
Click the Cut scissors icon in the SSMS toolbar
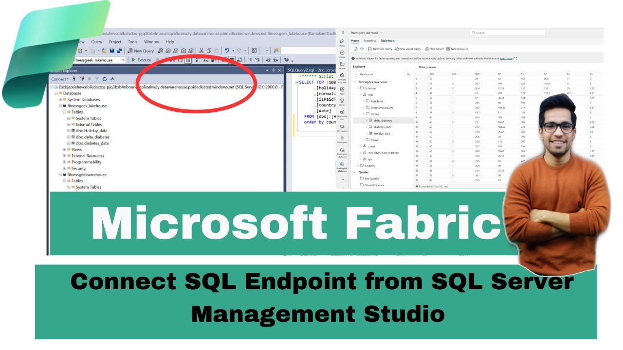(202, 51)
